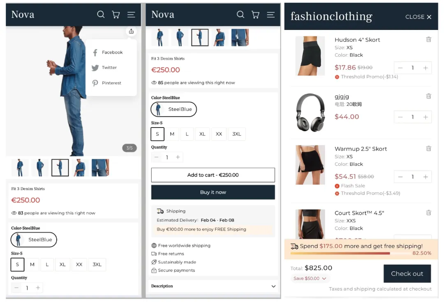Click the Pinterest share icon
The width and height of the screenshot is (444, 302).
point(95,83)
